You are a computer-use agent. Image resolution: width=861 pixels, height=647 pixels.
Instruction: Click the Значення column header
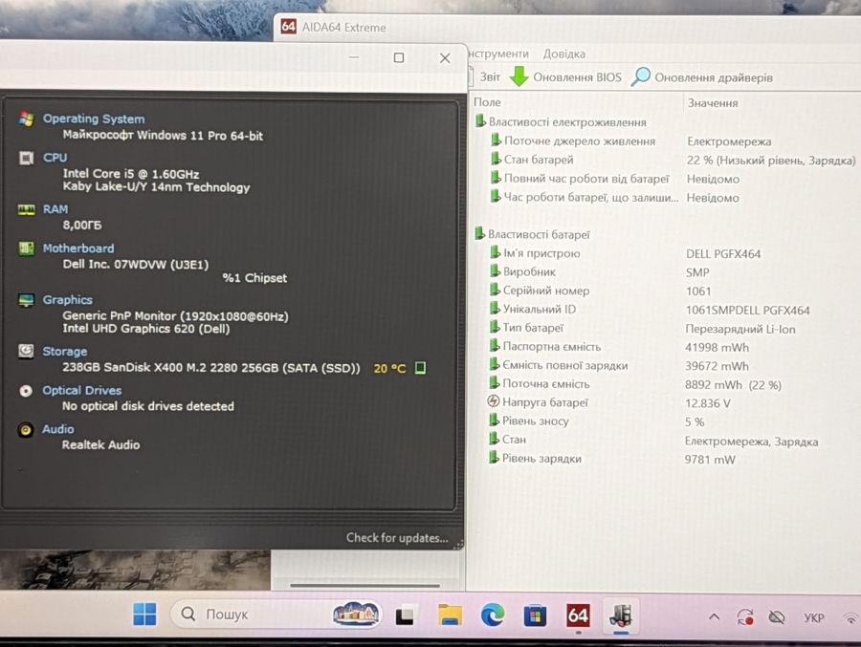click(713, 103)
